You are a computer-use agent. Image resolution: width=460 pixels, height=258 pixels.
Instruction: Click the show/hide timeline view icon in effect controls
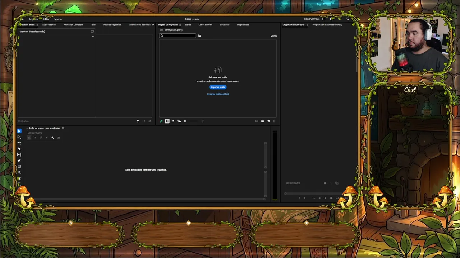[92, 32]
